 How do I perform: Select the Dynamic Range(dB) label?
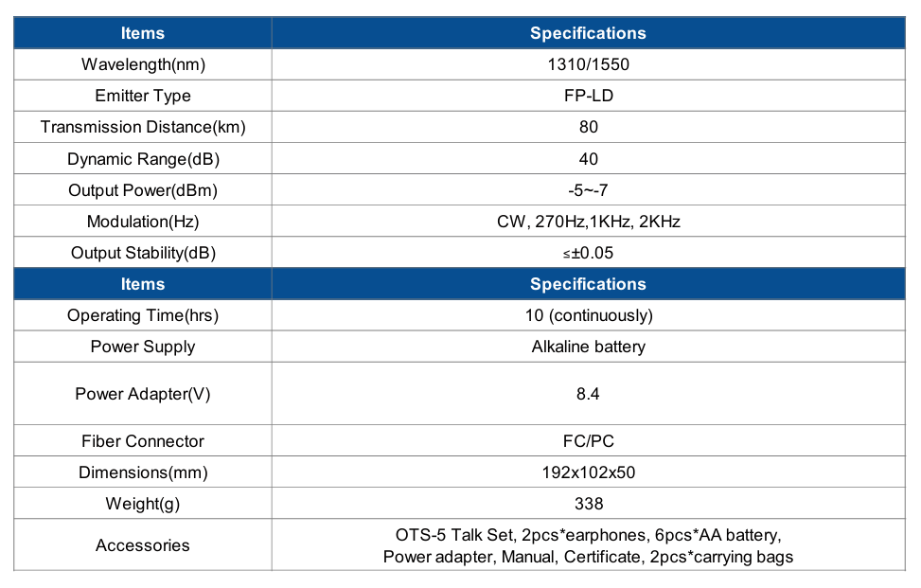143,159
